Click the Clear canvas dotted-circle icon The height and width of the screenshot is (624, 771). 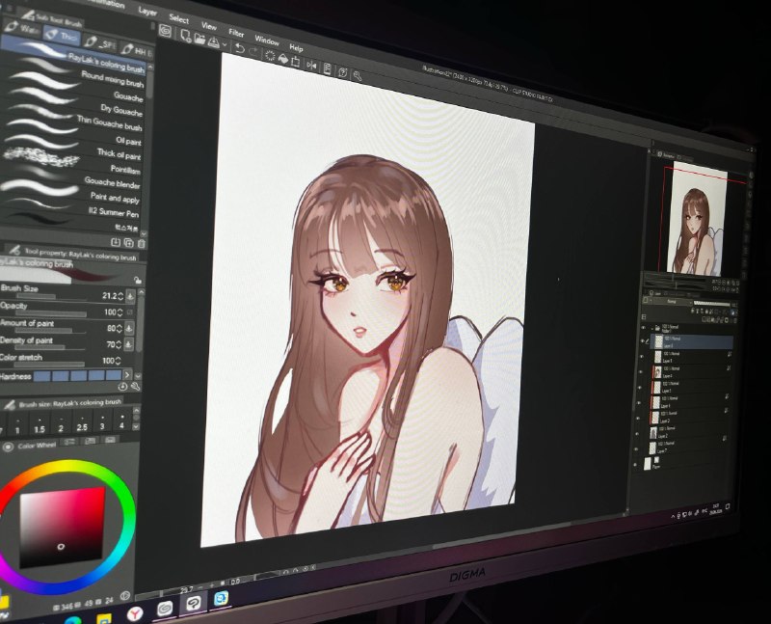click(x=270, y=56)
